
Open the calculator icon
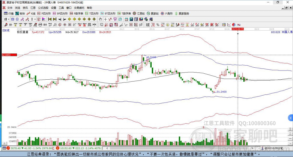[x=131, y=19]
